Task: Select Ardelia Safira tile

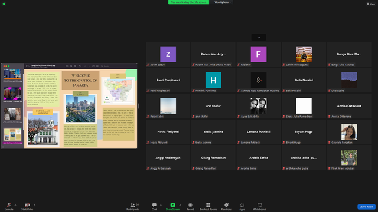Action: [259, 158]
